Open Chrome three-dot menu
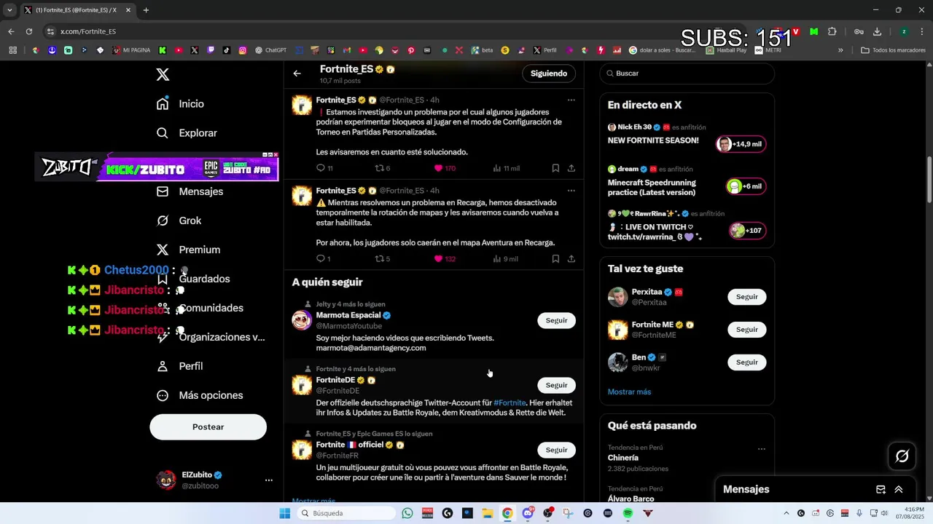 click(922, 31)
